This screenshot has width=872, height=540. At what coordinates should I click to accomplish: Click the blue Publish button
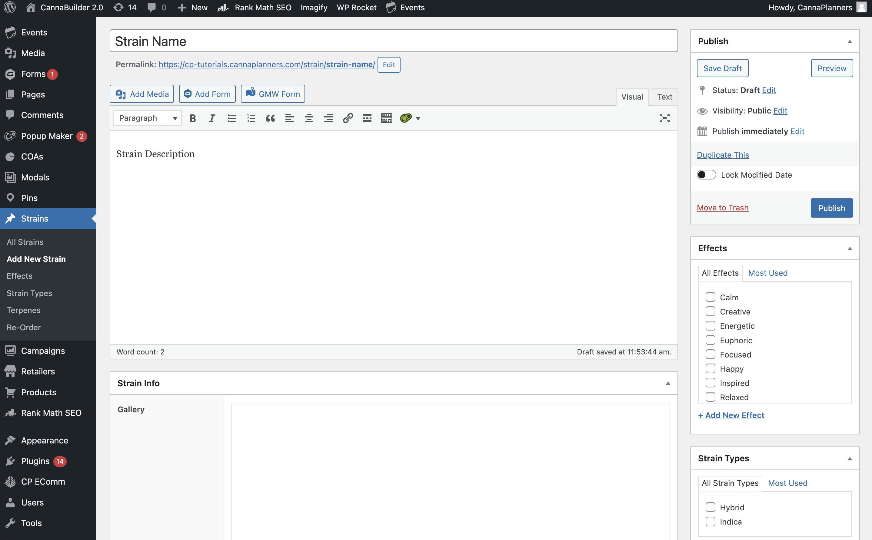click(831, 208)
